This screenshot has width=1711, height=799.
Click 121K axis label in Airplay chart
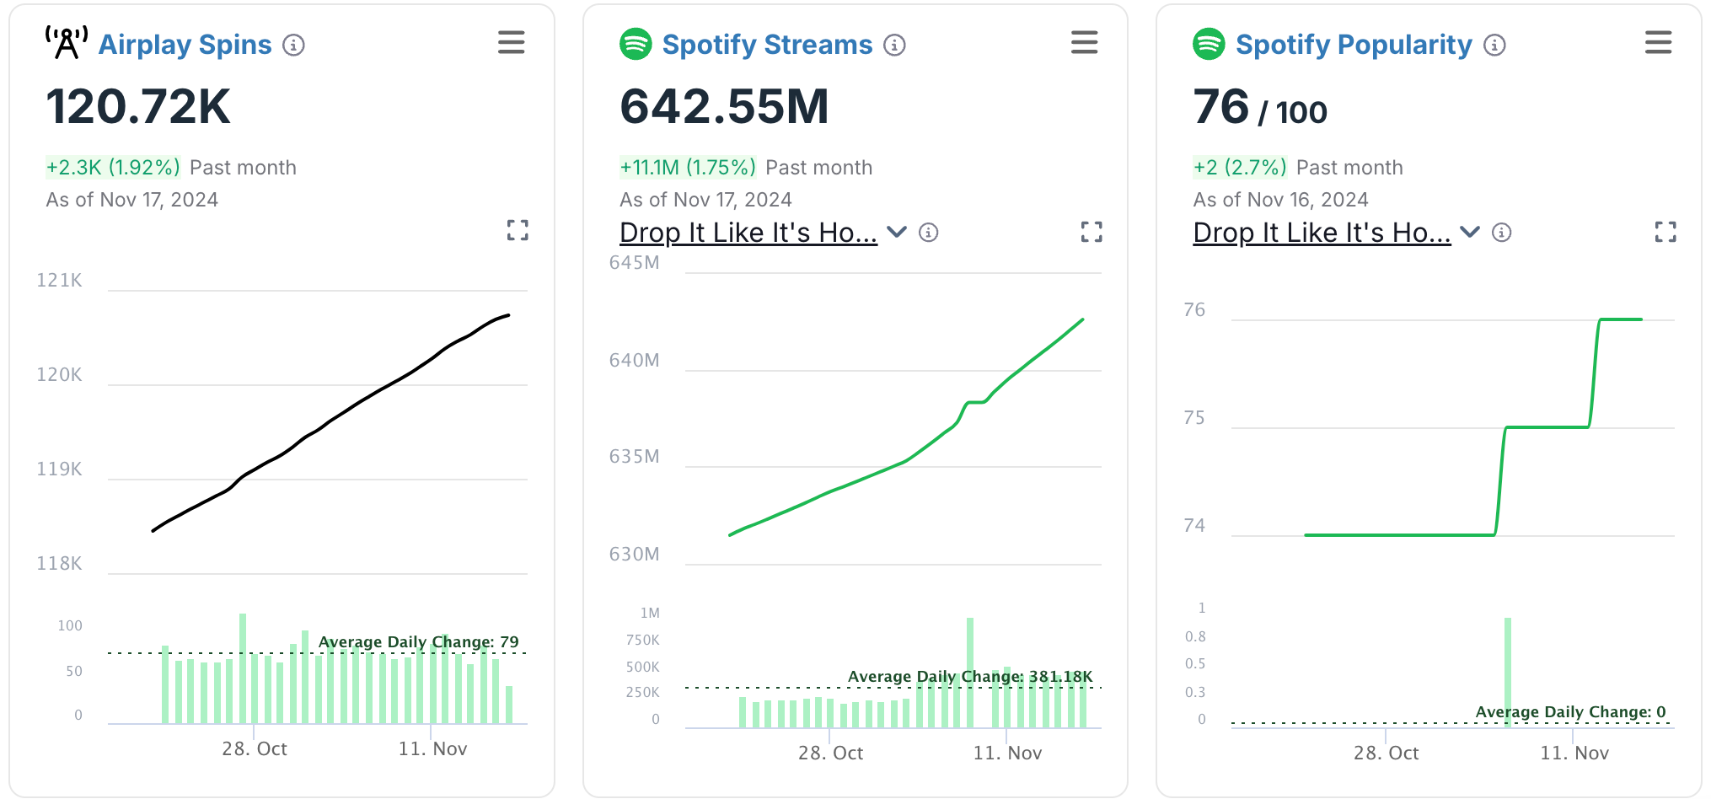click(59, 280)
